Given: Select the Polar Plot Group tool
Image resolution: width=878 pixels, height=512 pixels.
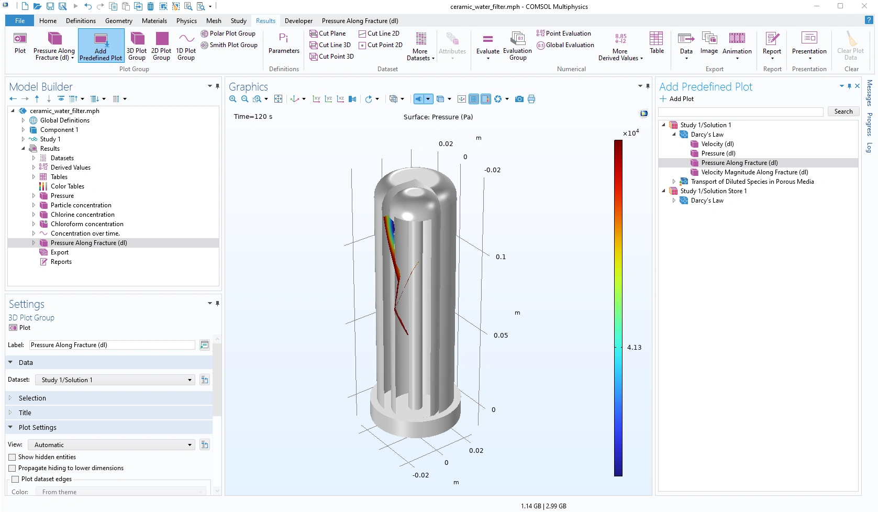Looking at the screenshot, I should point(228,34).
